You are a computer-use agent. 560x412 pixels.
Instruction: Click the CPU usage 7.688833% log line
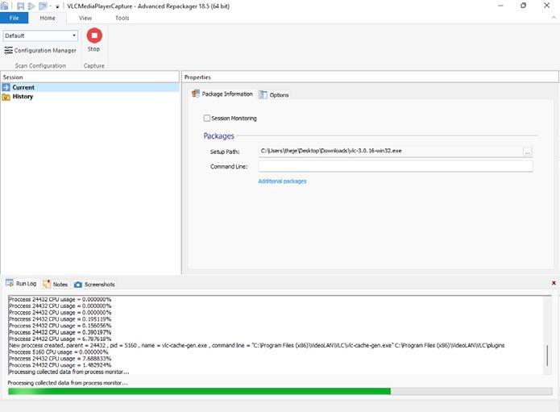tap(60, 359)
